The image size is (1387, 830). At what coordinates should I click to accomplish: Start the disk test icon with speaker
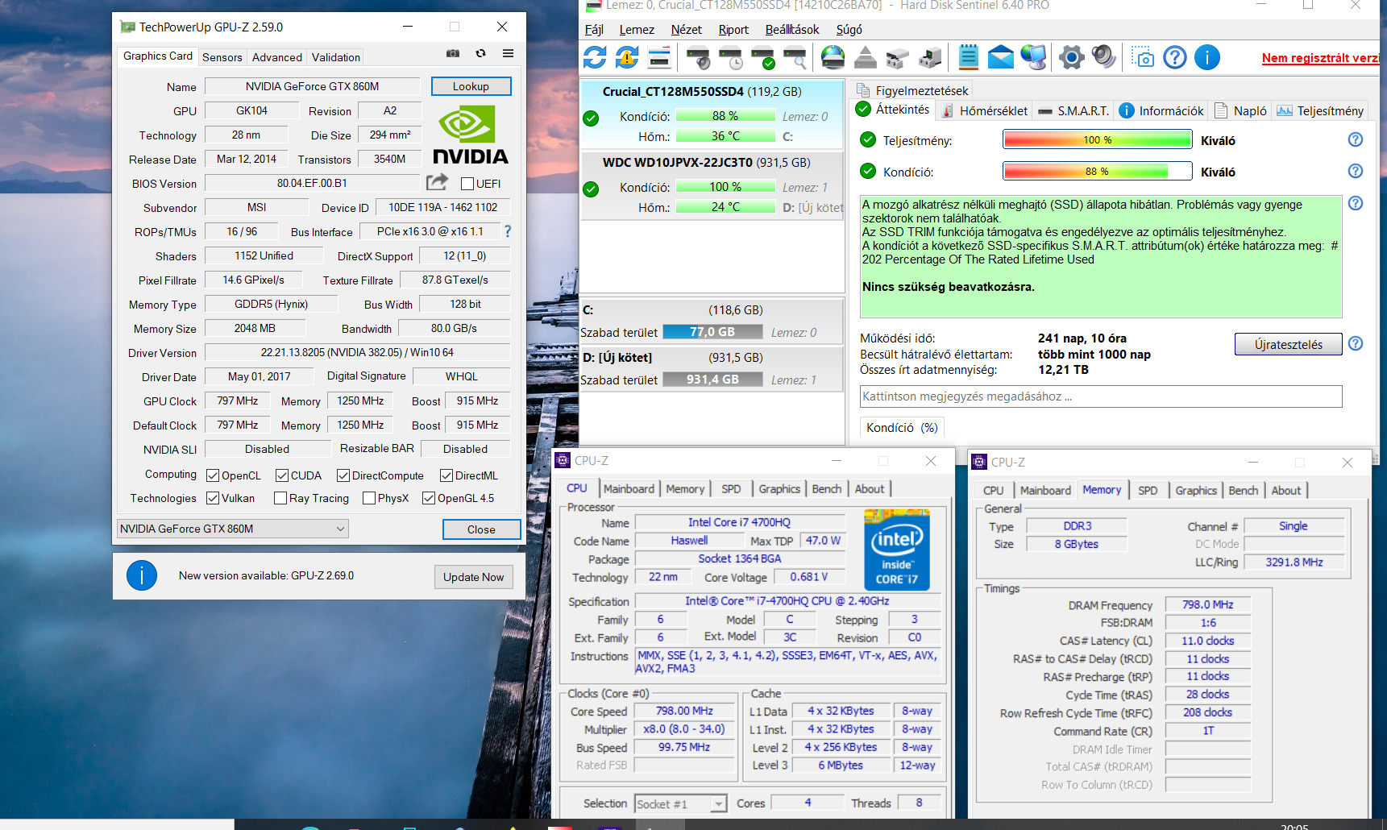tap(699, 58)
